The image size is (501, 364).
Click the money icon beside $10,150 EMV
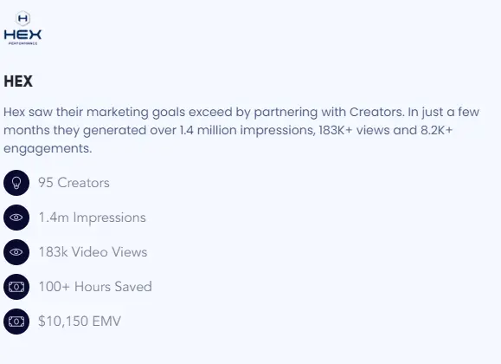16,322
